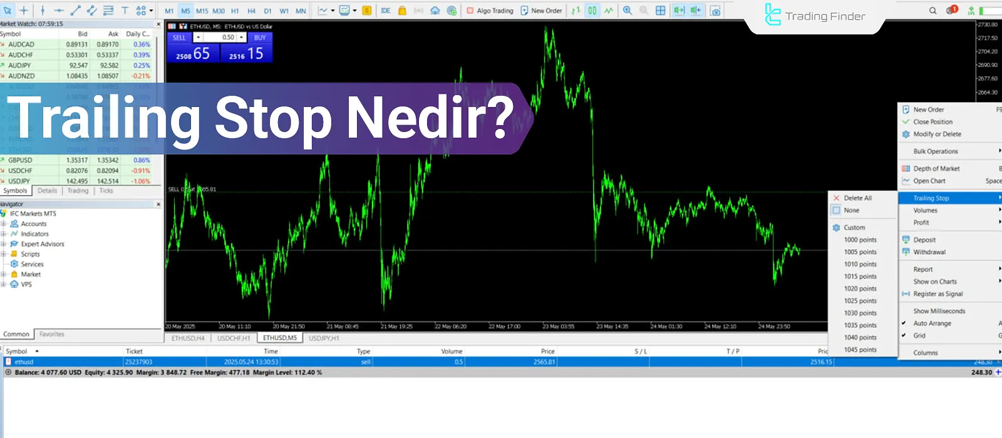Activate the crosshair tool
This screenshot has width=1002, height=438.
point(24,10)
